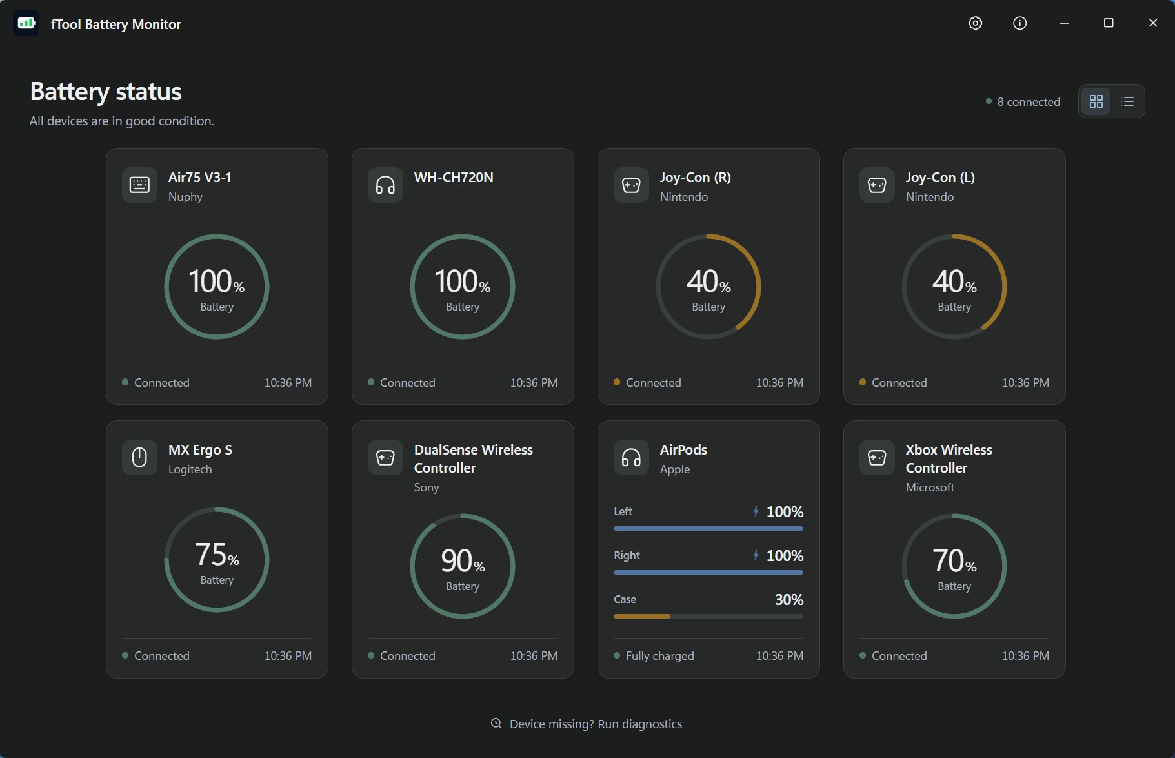Click the charging bolt beside AirPods Right
This screenshot has height=758, width=1175.
(x=756, y=555)
